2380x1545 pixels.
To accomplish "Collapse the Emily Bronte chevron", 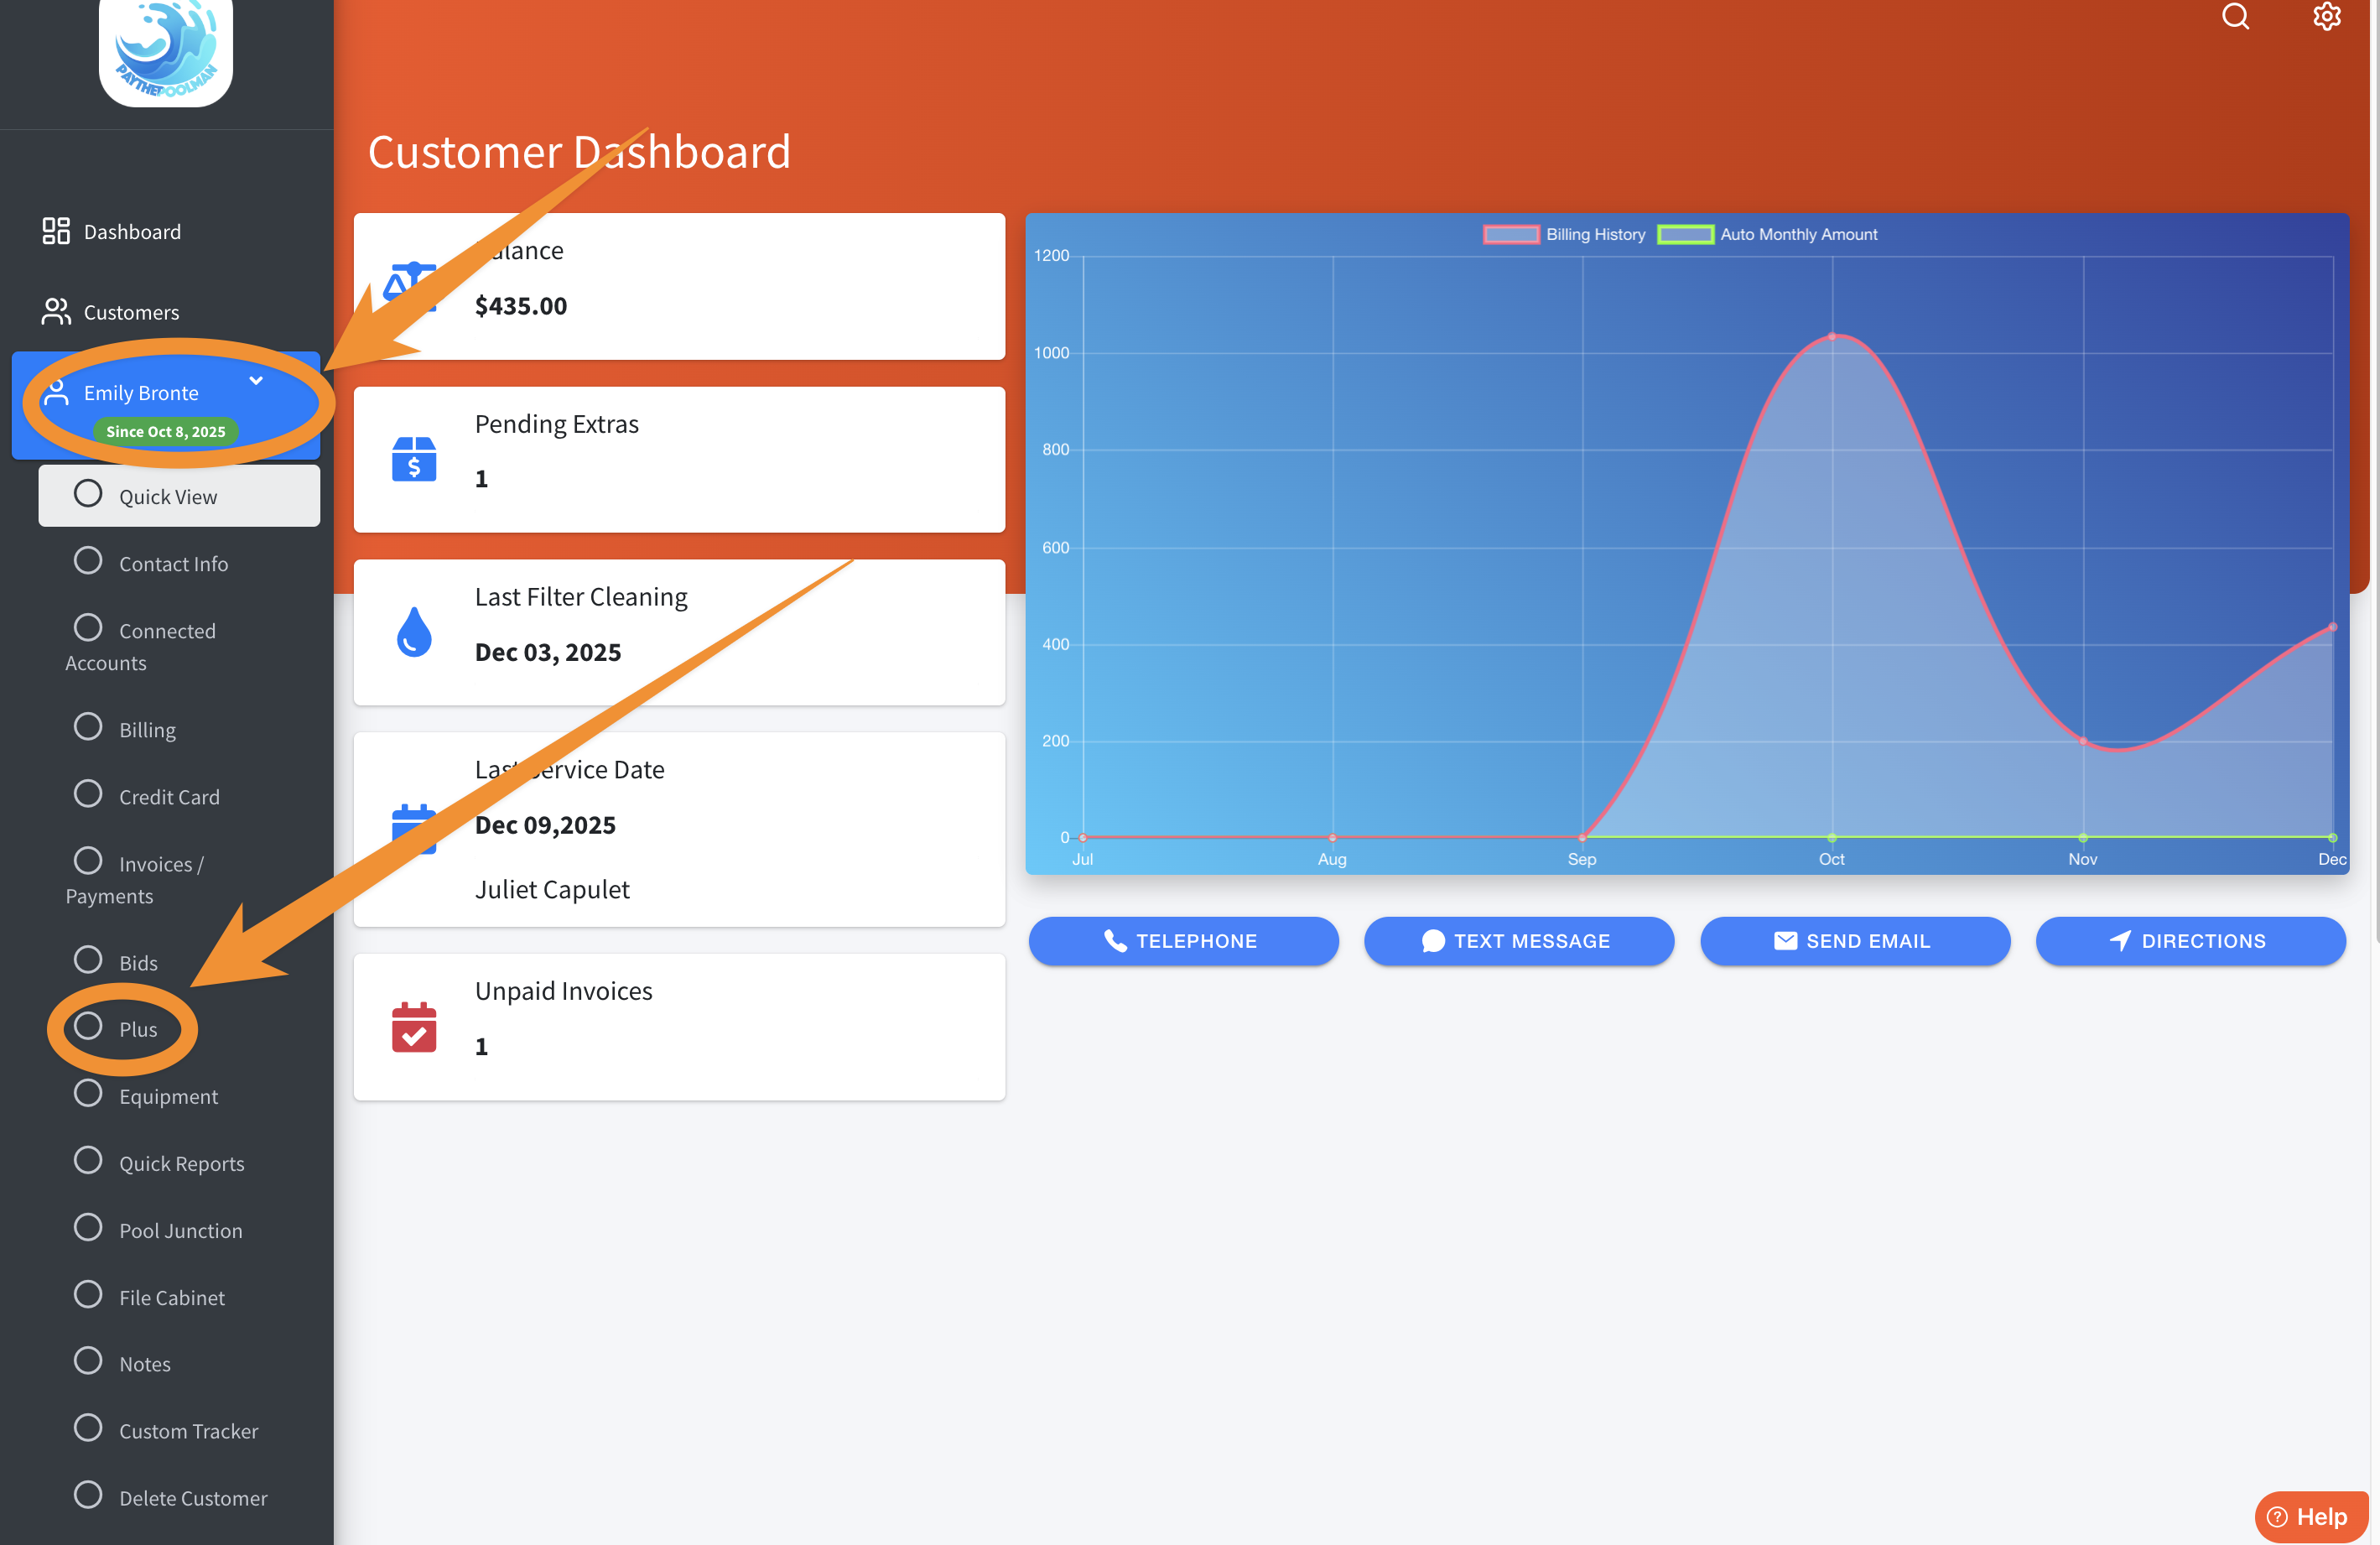I will (x=256, y=381).
